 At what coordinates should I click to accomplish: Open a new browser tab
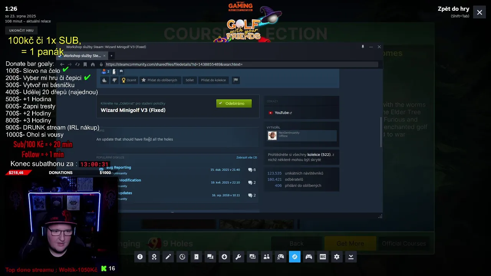[111, 56]
